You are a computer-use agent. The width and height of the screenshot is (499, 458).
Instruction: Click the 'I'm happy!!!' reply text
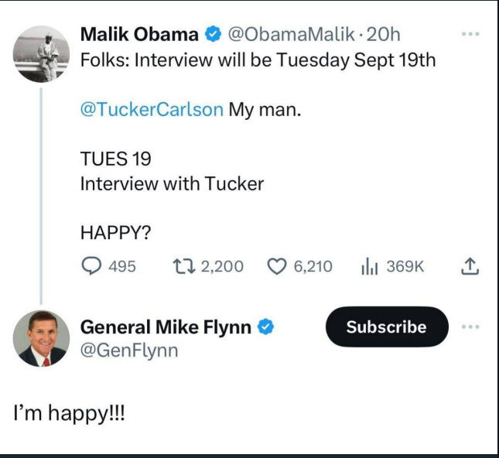coord(69,414)
